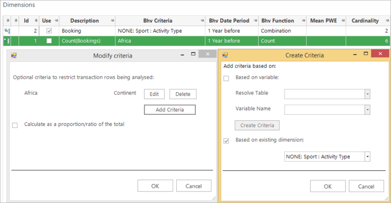Click pin icon of Bhv Date Period header

coord(255,21)
